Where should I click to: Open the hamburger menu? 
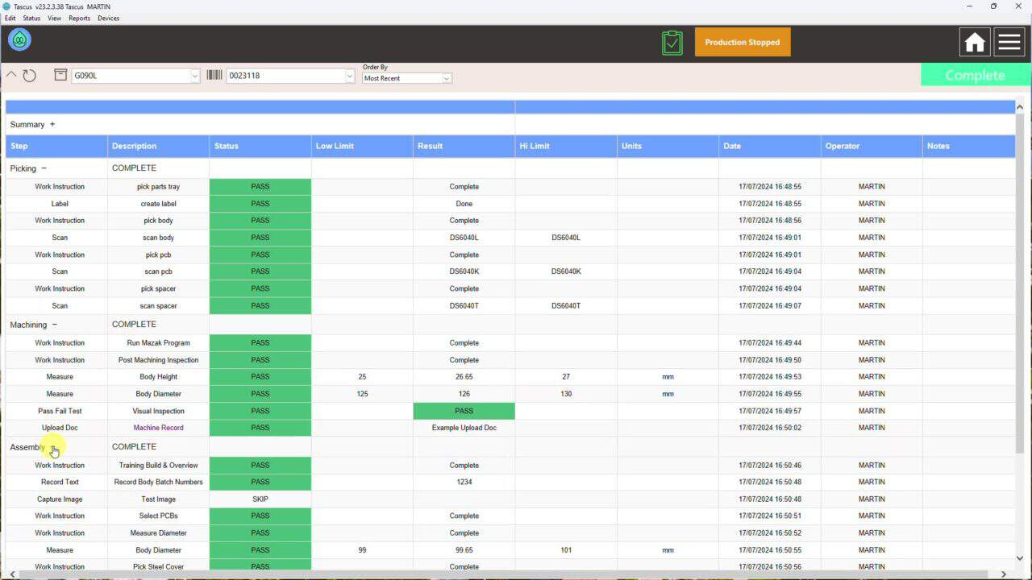(1009, 43)
